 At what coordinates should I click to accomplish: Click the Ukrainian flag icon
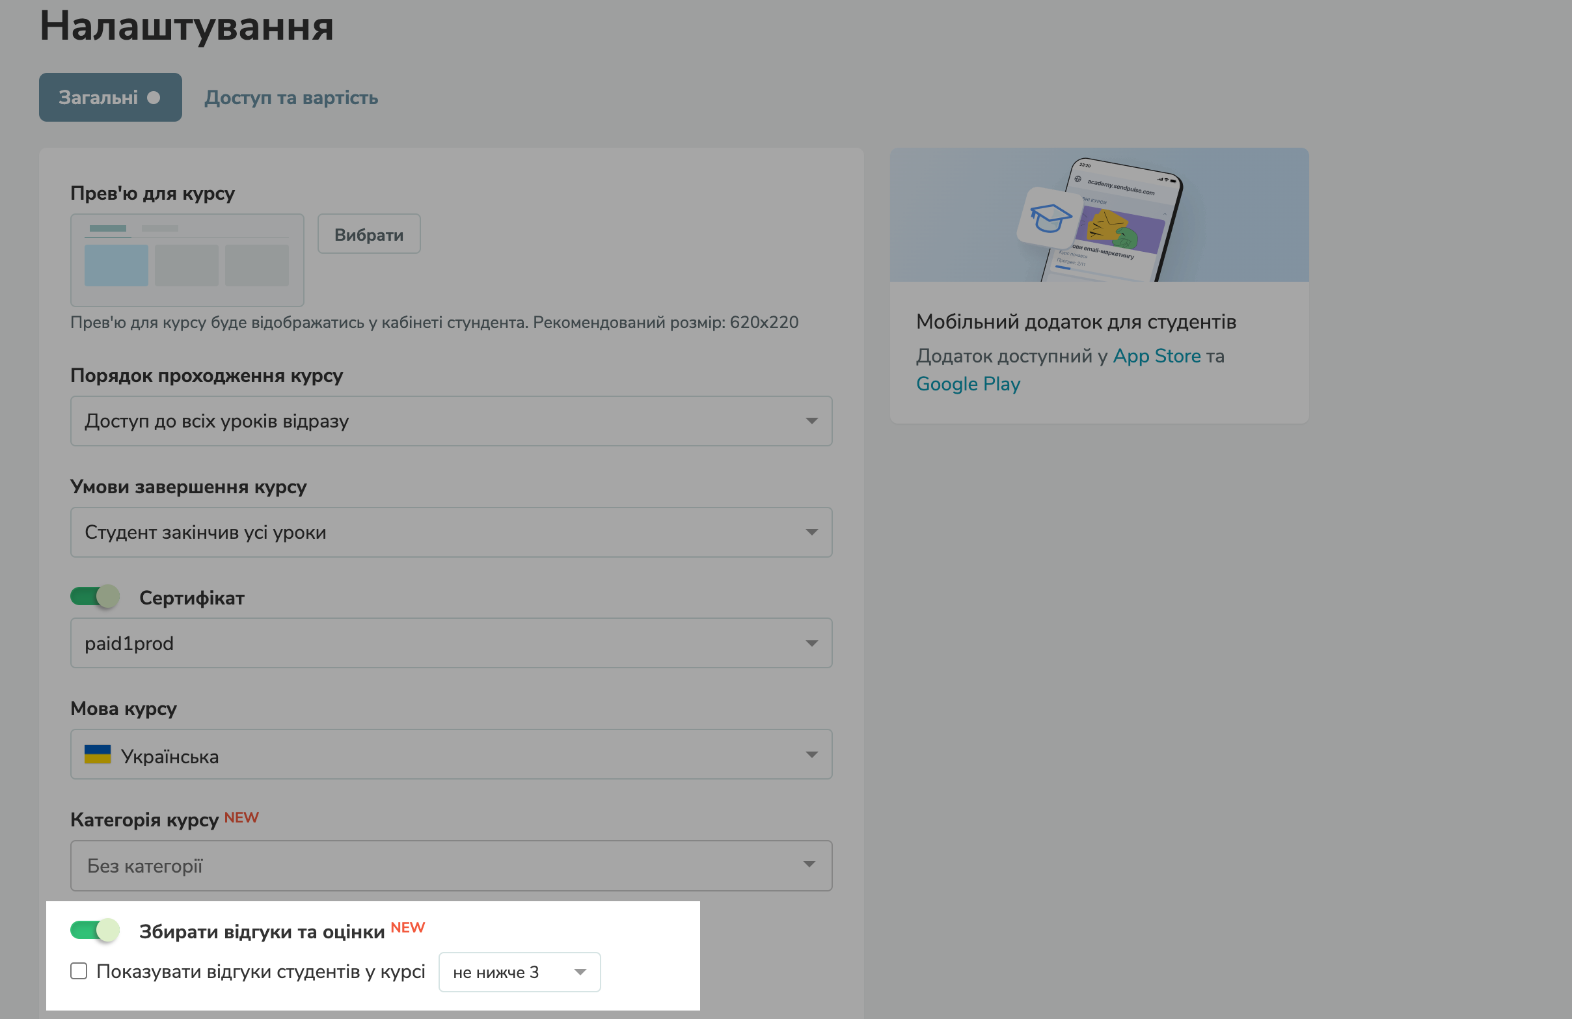point(98,754)
